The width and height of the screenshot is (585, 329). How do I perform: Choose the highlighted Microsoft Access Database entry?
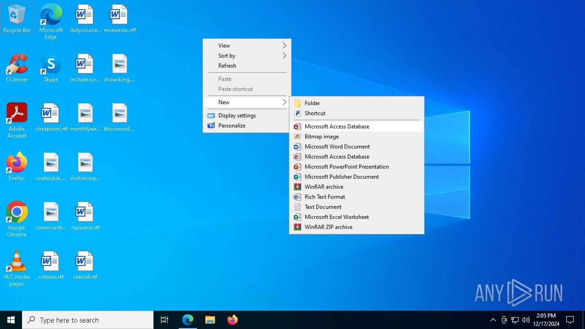pos(356,127)
